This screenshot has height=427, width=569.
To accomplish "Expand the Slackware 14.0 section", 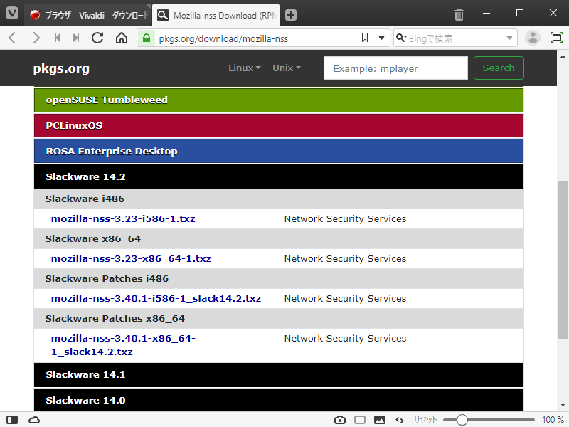I will coord(279,400).
